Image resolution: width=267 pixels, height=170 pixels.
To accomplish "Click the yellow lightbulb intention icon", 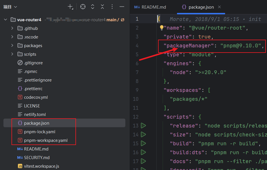I will pyautogui.click(x=161, y=28).
